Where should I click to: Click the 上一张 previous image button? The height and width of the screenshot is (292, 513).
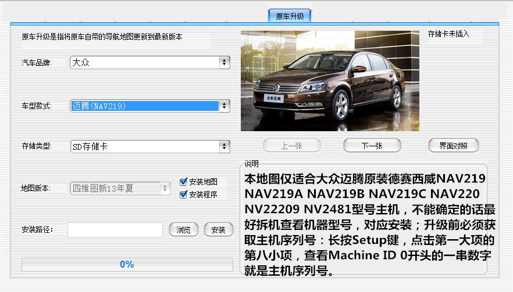click(292, 146)
